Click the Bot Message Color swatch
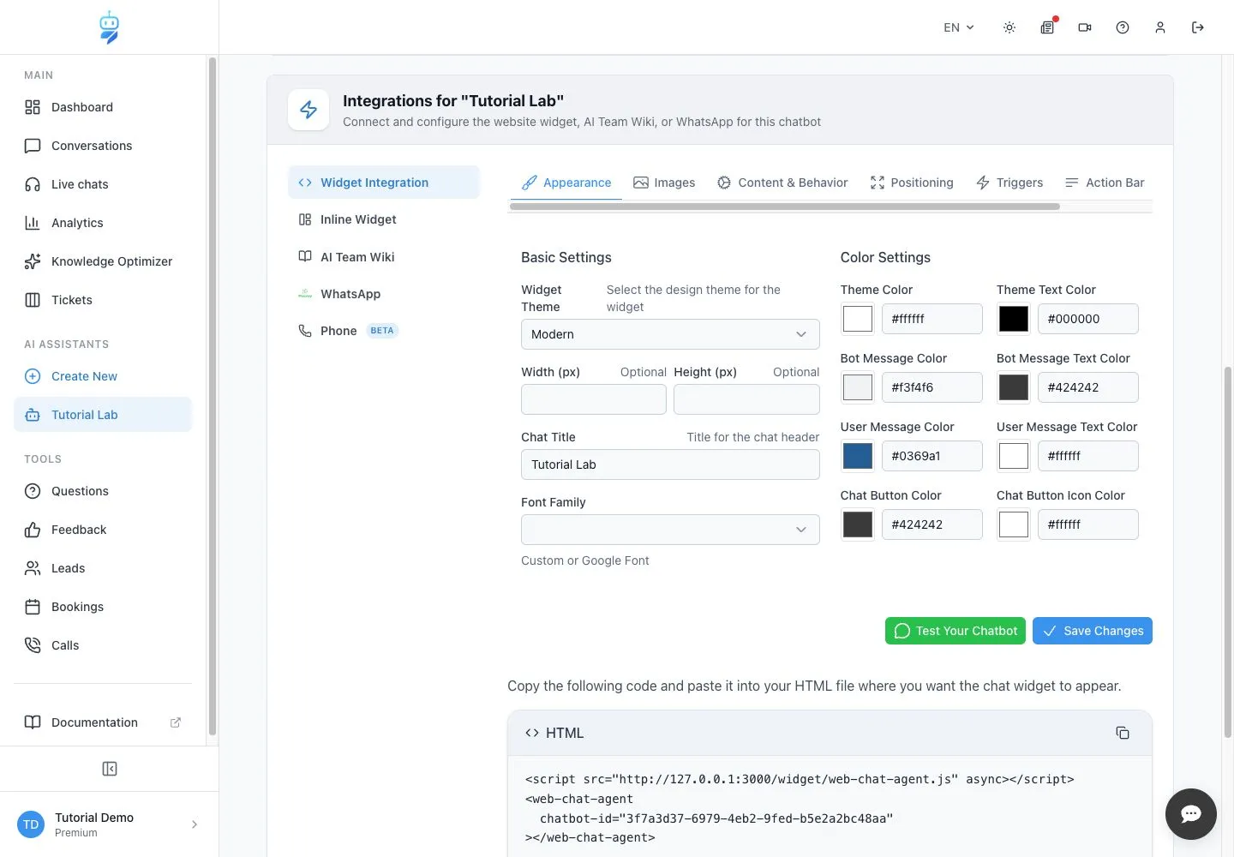The image size is (1234, 857). [858, 387]
